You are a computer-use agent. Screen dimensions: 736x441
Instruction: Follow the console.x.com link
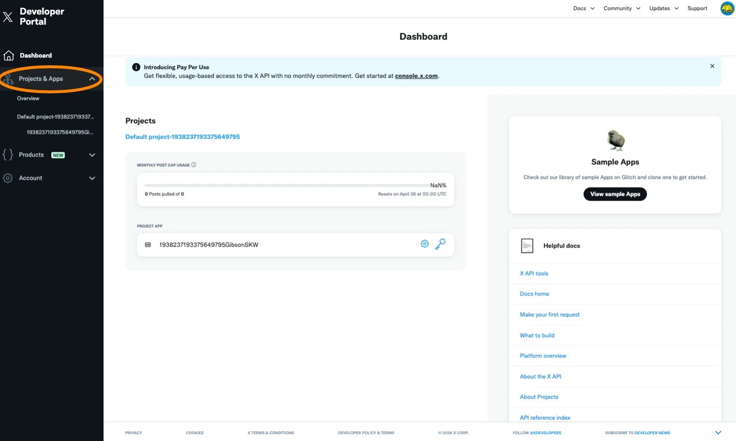[416, 76]
